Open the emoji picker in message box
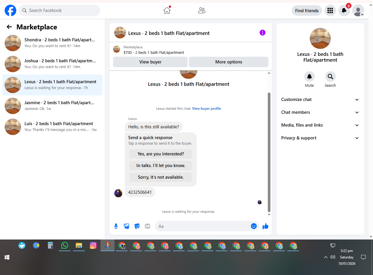 pyautogui.click(x=254, y=226)
